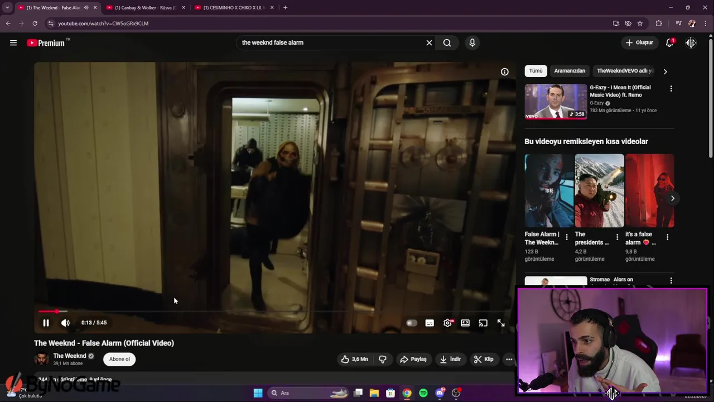Reload the current page
The image size is (714, 402).
[x=35, y=23]
